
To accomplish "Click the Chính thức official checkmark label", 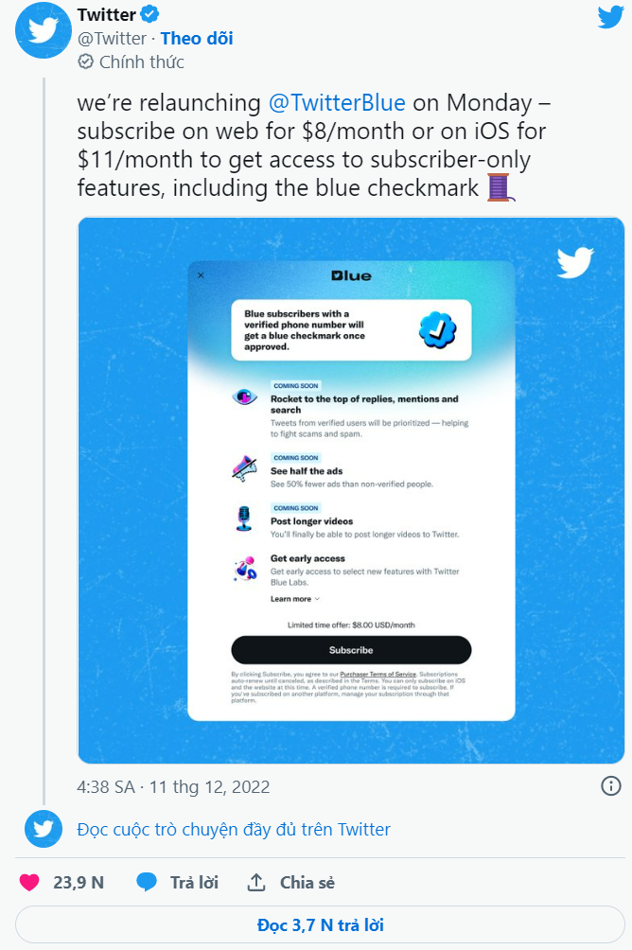I will tap(131, 62).
